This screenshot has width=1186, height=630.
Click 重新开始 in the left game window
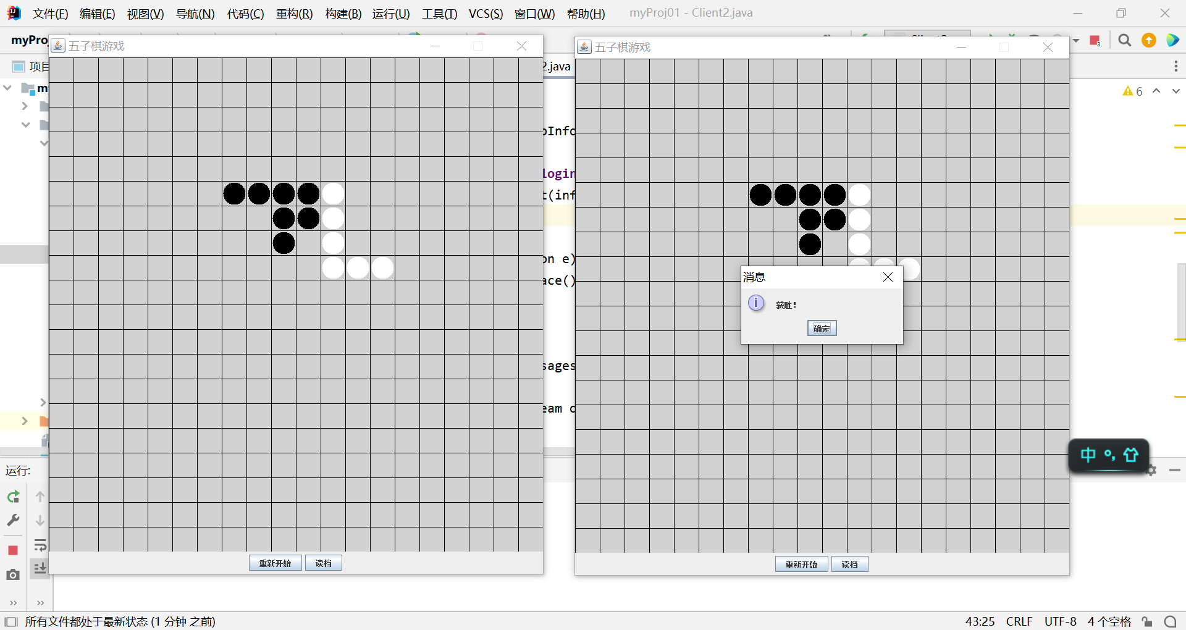pos(275,563)
